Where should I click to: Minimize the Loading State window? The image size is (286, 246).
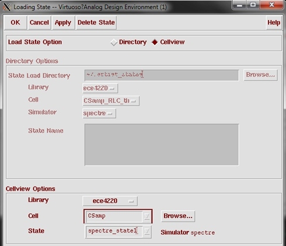(x=239, y=5)
